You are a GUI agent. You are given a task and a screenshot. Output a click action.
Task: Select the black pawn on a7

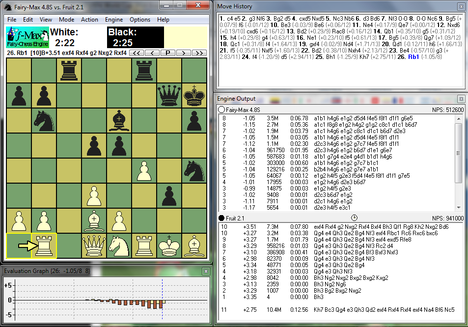pyautogui.click(x=19, y=95)
